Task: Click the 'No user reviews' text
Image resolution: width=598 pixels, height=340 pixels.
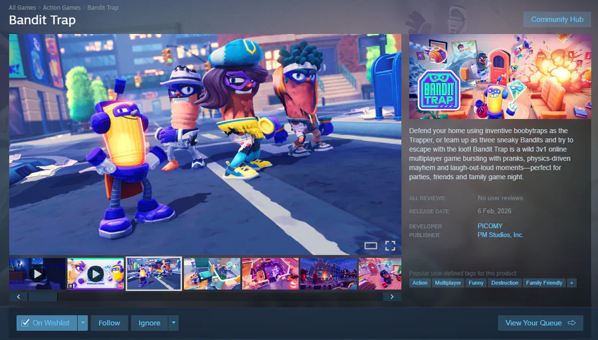Action: click(x=500, y=198)
